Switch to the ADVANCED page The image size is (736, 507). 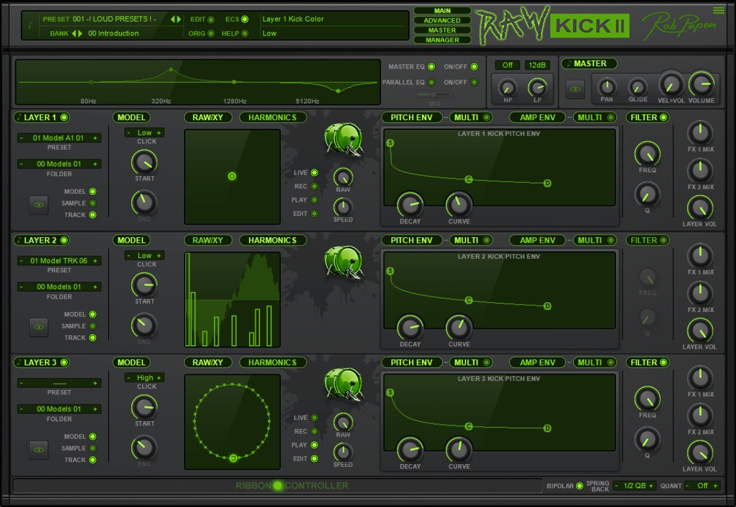click(442, 20)
